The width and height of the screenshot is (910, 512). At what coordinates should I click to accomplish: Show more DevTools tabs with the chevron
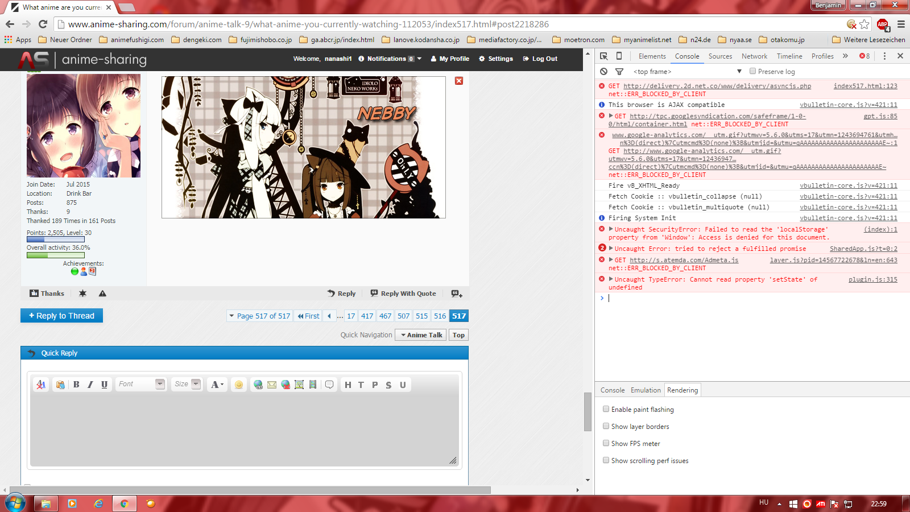845,56
